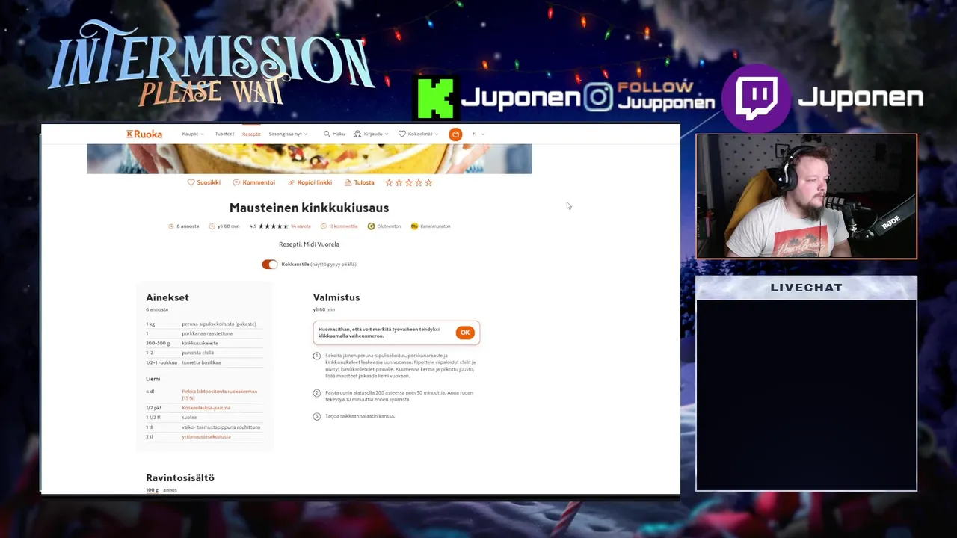Viewport: 957px width, 538px height.
Task: Click the Twitch logo in overlay
Action: pos(756,98)
